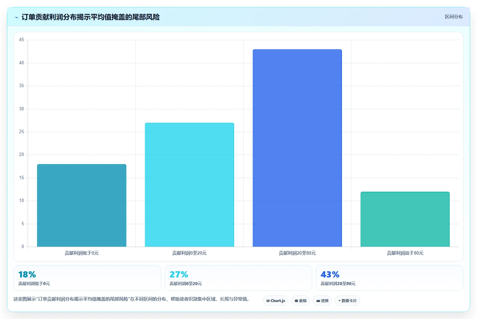Screen dimensions: 477x319
Task: Select the 贡献利润20至80元 blue bar
Action: [x=297, y=148]
